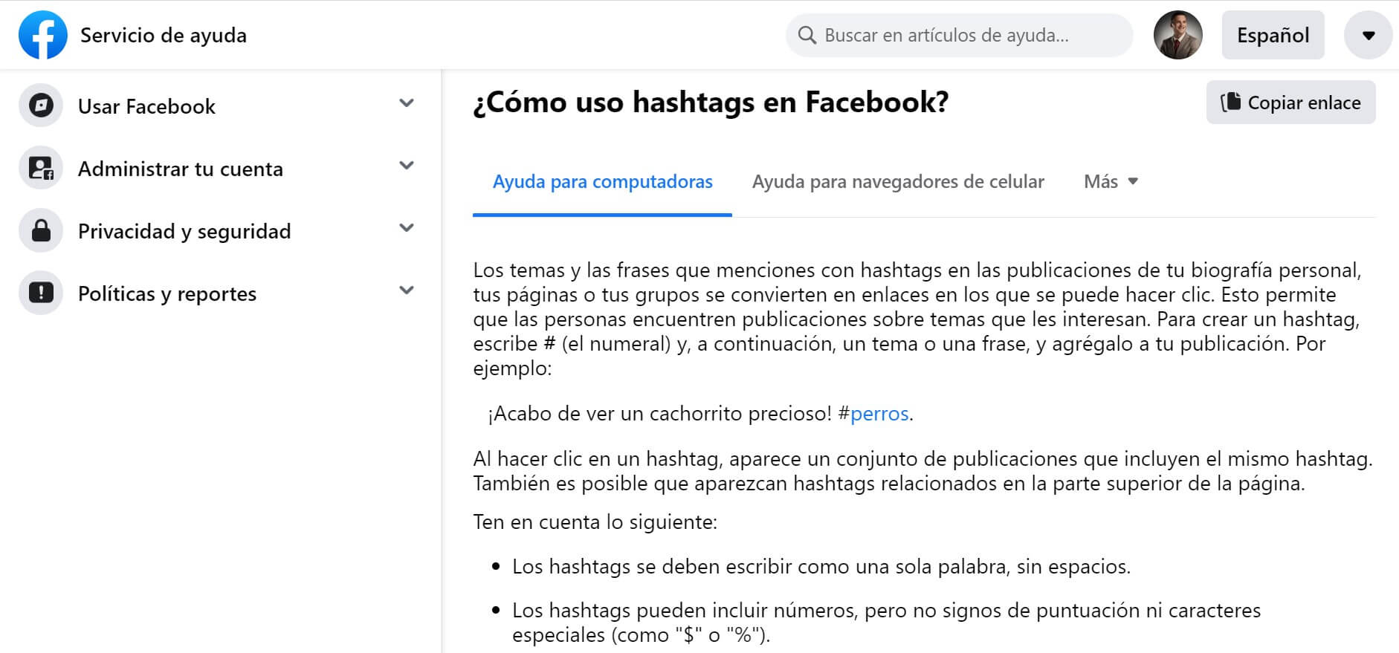Click the copy icon in Copiar enlace
This screenshot has width=1399, height=653.
1230,102
